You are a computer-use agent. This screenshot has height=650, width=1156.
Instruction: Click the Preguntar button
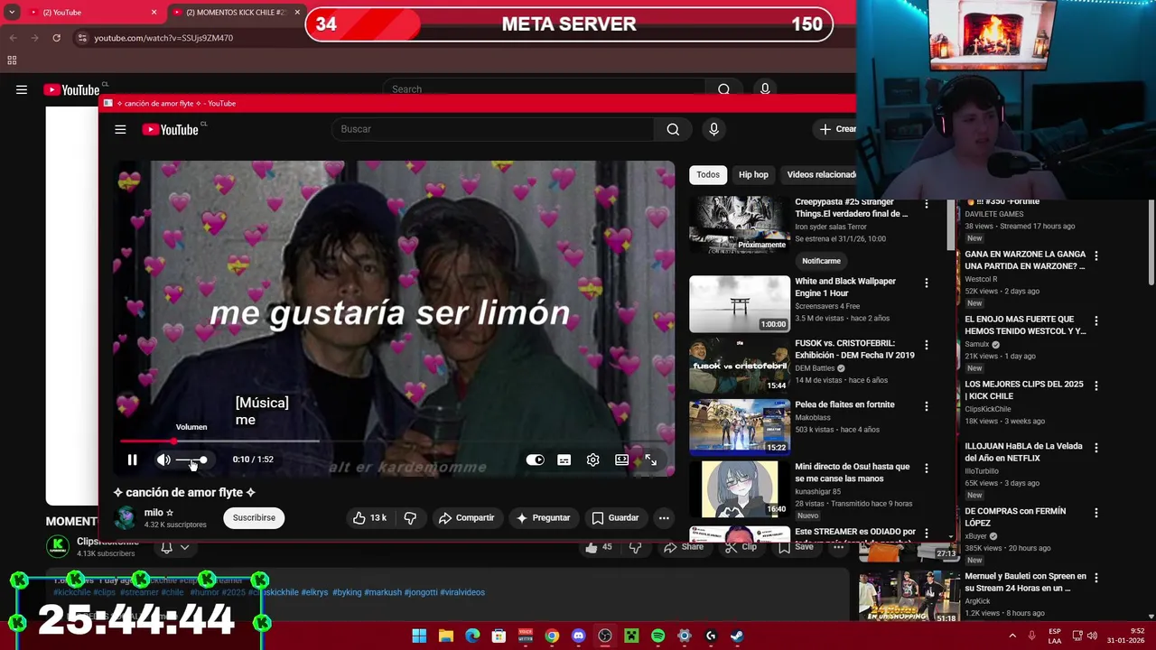(x=543, y=517)
